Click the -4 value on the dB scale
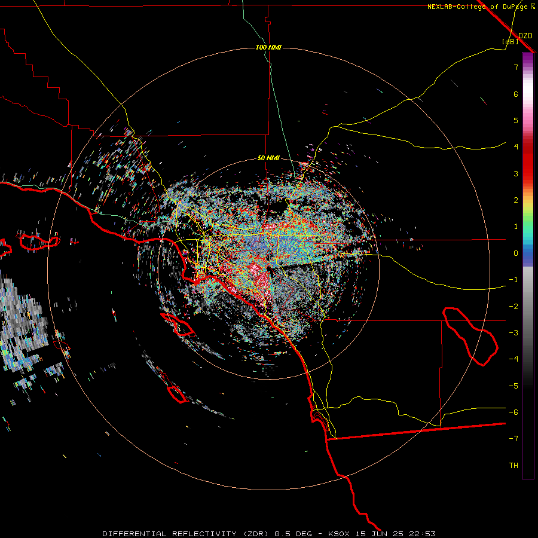Image resolution: width=538 pixels, height=538 pixels. click(513, 359)
